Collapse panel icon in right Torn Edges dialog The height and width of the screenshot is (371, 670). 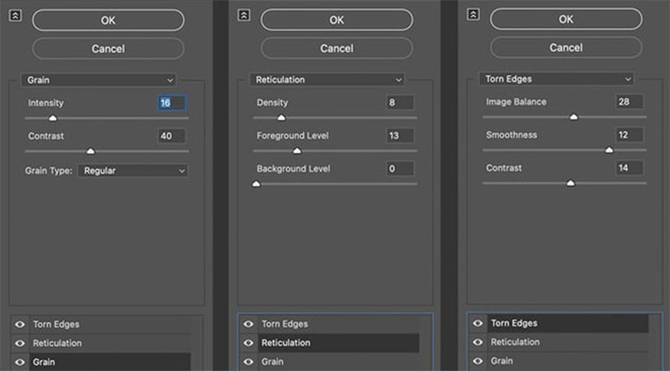pyautogui.click(x=473, y=15)
